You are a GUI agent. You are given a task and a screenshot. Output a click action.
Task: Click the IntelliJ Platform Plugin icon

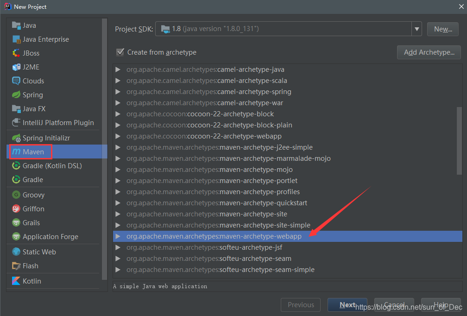tap(16, 122)
